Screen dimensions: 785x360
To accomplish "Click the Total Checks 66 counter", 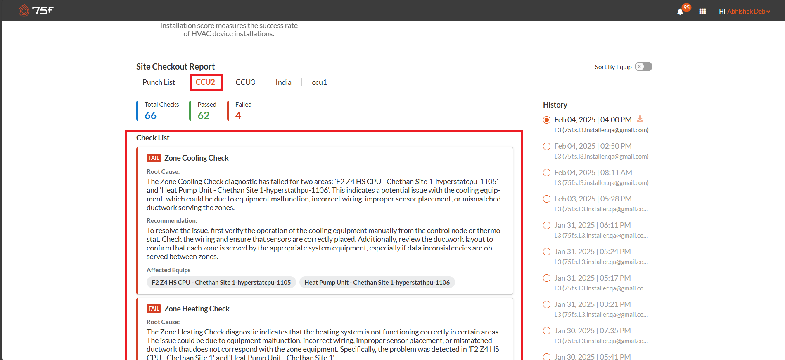I will click(158, 111).
